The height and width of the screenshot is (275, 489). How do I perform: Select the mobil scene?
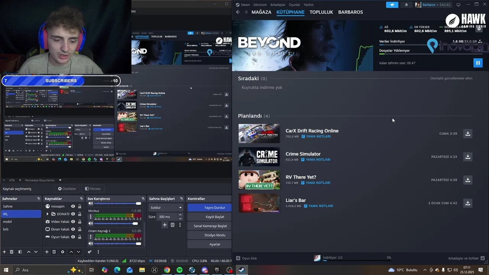[21, 222]
